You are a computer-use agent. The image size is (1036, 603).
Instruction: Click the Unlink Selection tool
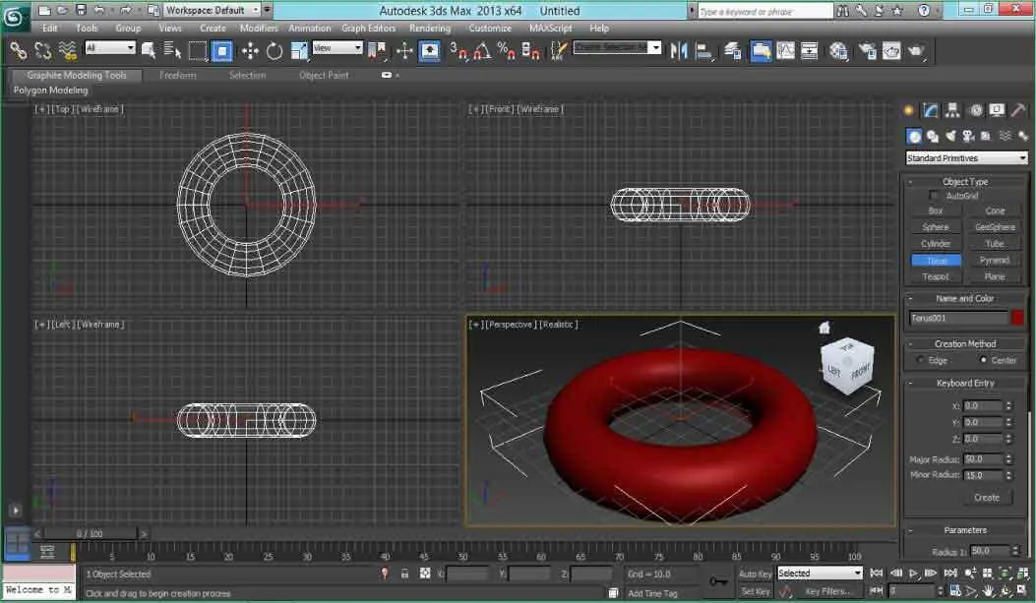(x=43, y=50)
